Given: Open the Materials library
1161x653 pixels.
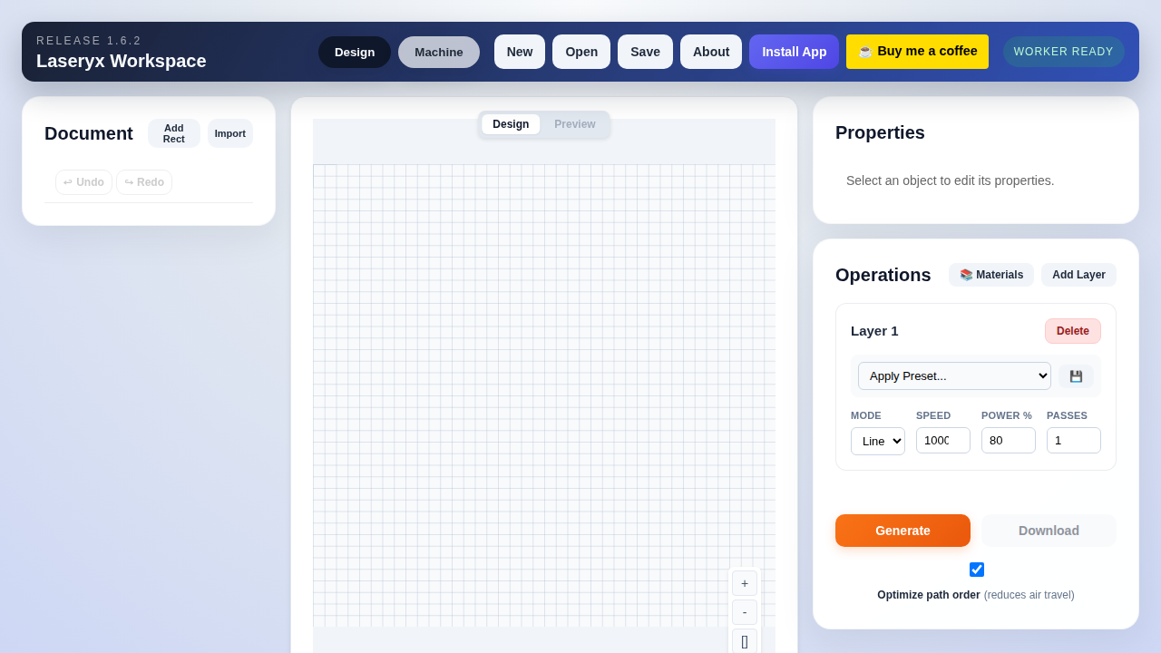Looking at the screenshot, I should (991, 275).
